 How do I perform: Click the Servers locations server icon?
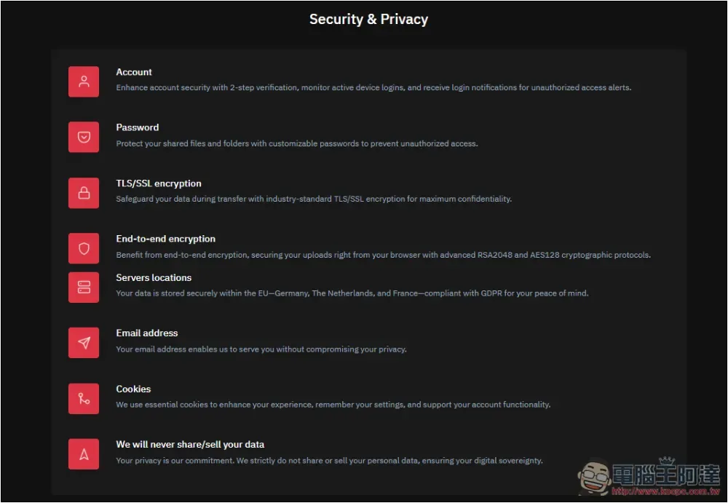tap(84, 287)
